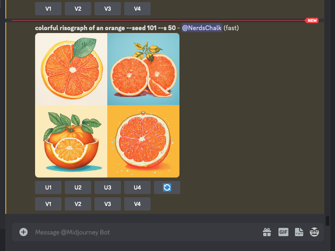The height and width of the screenshot is (251, 335).
Task: Open the sticker picker icon
Action: 299,232
